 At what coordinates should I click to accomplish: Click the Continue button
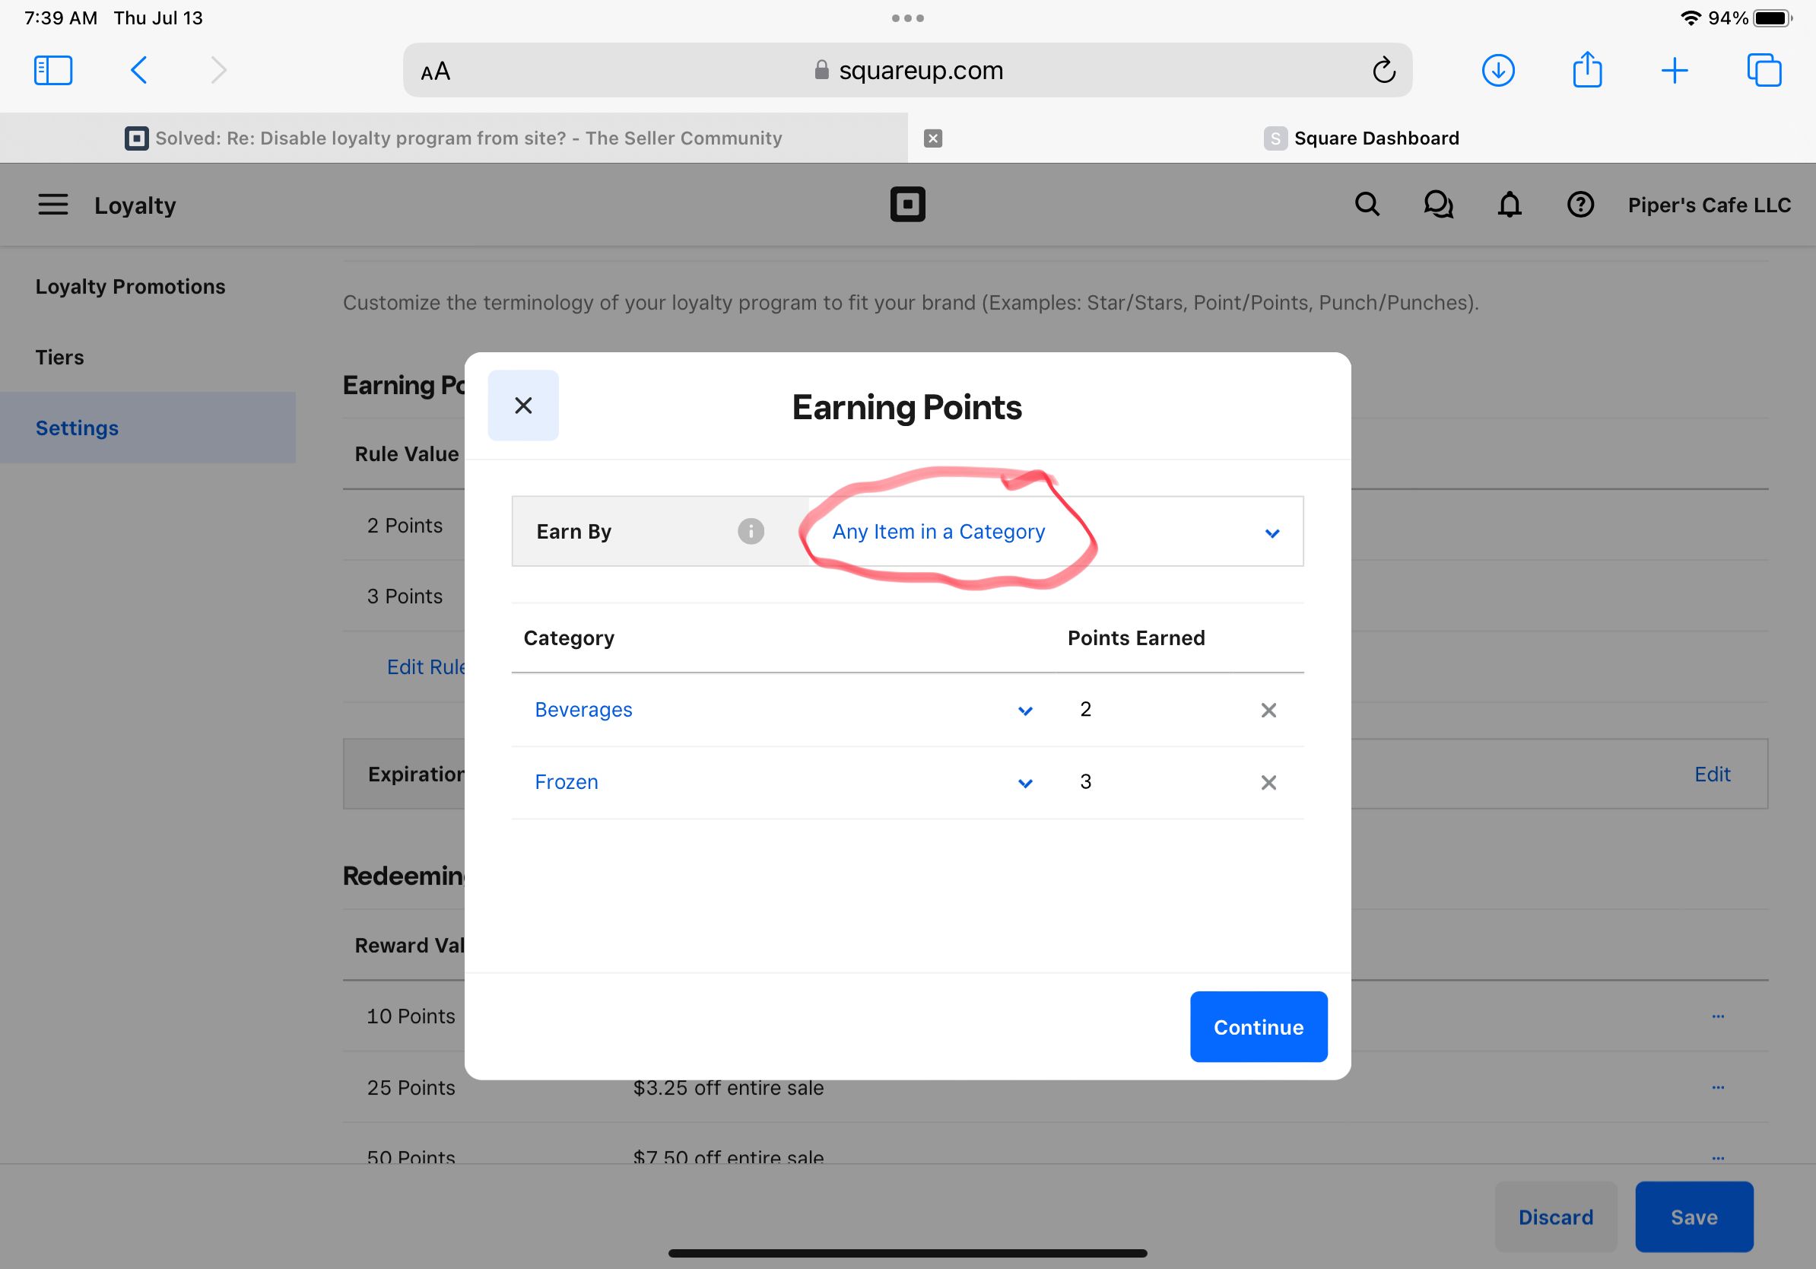[x=1259, y=1027]
